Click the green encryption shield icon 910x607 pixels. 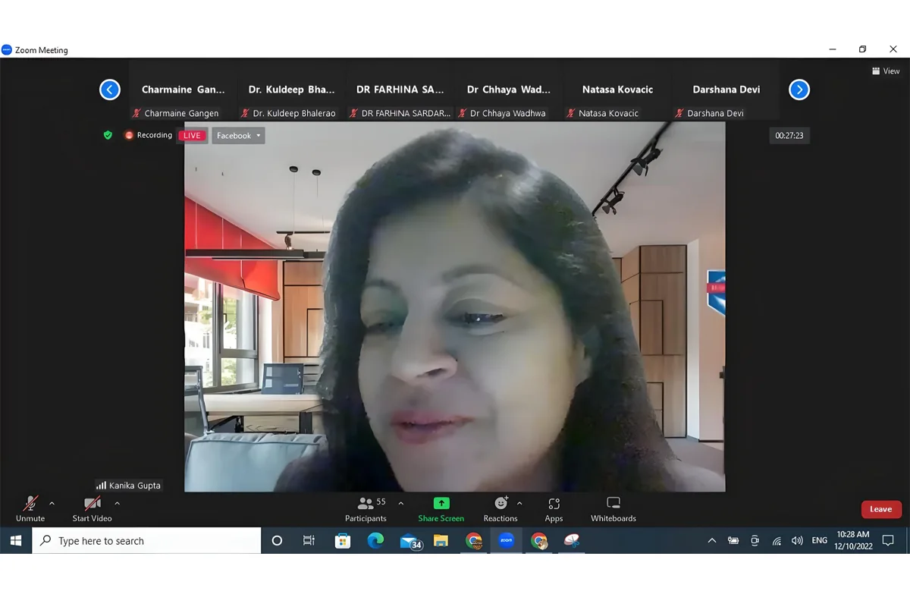click(108, 135)
